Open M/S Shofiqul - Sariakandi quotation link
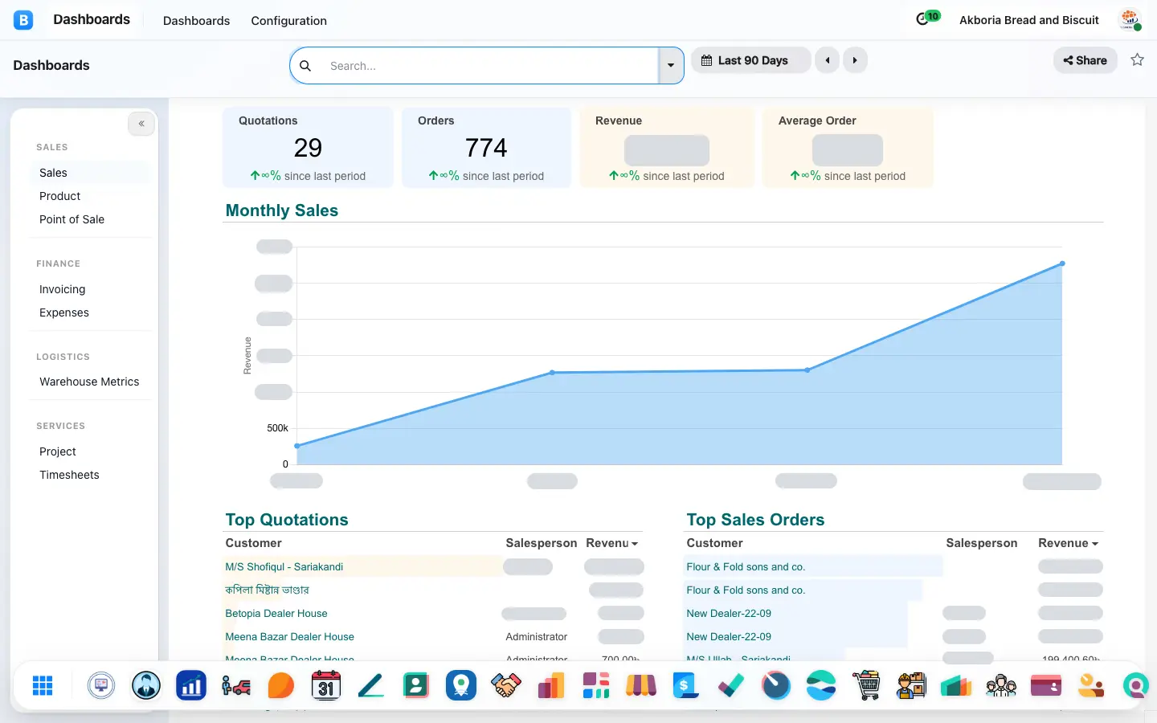The image size is (1157, 723). (284, 566)
